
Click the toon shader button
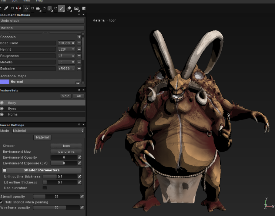click(66, 146)
